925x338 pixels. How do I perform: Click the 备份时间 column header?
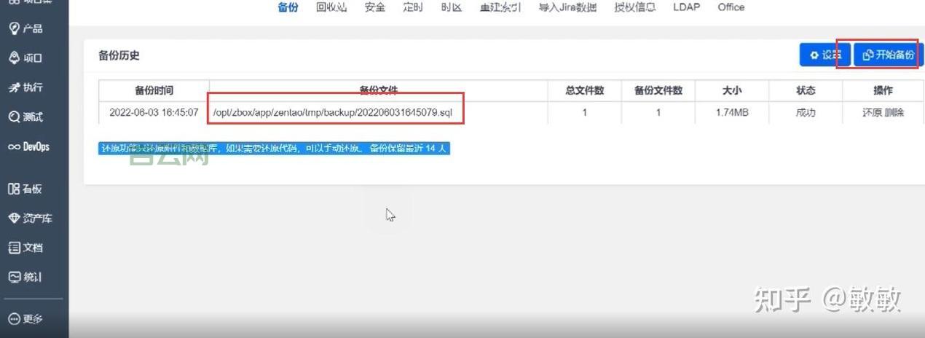click(x=154, y=90)
